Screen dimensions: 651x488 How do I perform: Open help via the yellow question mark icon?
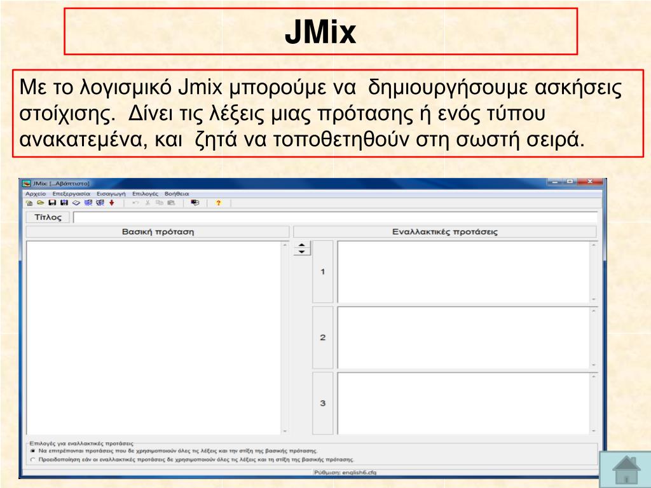pos(219,203)
